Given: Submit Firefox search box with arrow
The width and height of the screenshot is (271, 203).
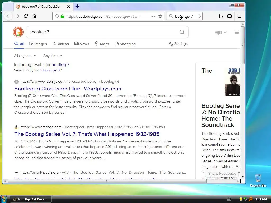Looking at the screenshot, I should tap(199, 16).
